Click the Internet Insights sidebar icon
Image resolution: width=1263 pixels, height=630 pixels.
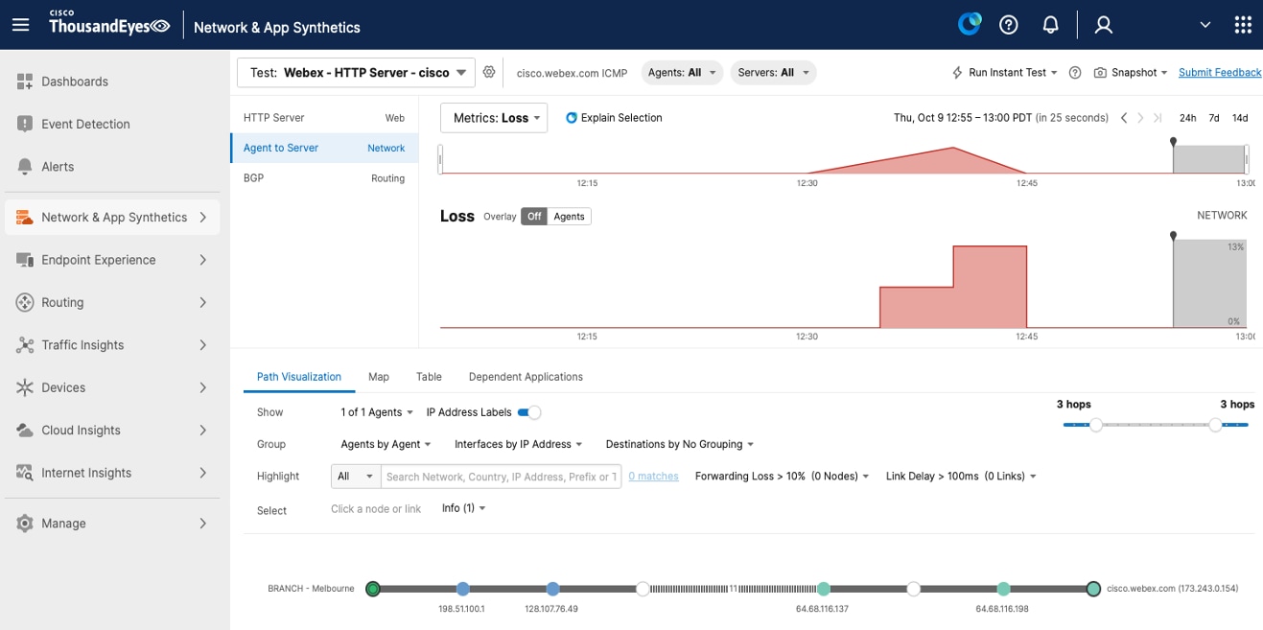[x=25, y=473]
